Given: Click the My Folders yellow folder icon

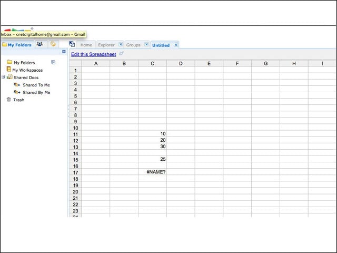Looking at the screenshot, I should 9,62.
